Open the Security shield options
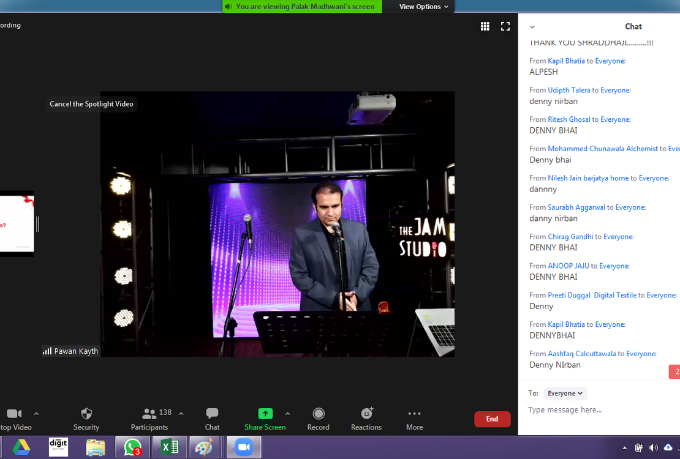Viewport: 680px width, 459px height. (x=86, y=419)
